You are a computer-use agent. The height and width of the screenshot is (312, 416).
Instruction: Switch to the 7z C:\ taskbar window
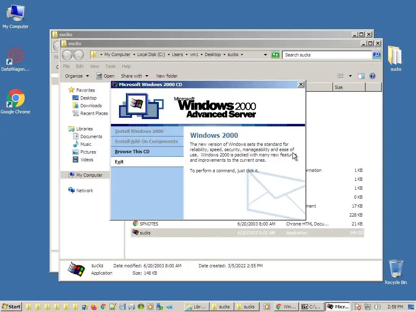[312, 307]
